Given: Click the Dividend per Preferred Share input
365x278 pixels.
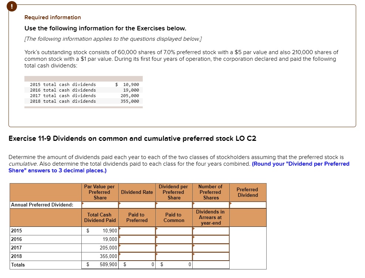Looking at the screenshot, I should (174, 205).
